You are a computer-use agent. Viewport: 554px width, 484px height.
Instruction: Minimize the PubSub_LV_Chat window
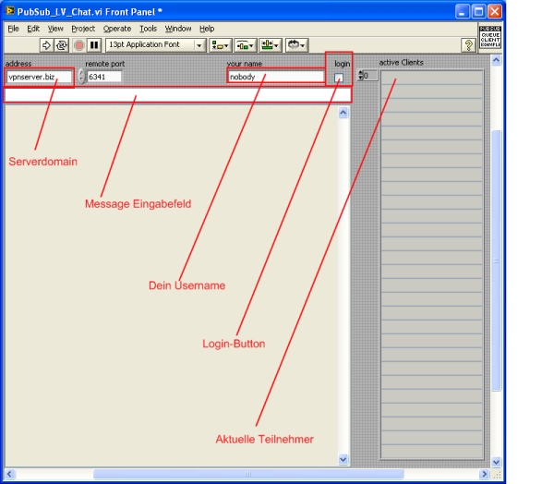tap(463, 11)
